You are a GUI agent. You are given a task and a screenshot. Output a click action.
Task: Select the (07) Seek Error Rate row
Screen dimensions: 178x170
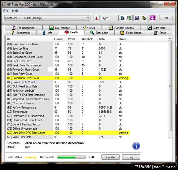point(68,61)
